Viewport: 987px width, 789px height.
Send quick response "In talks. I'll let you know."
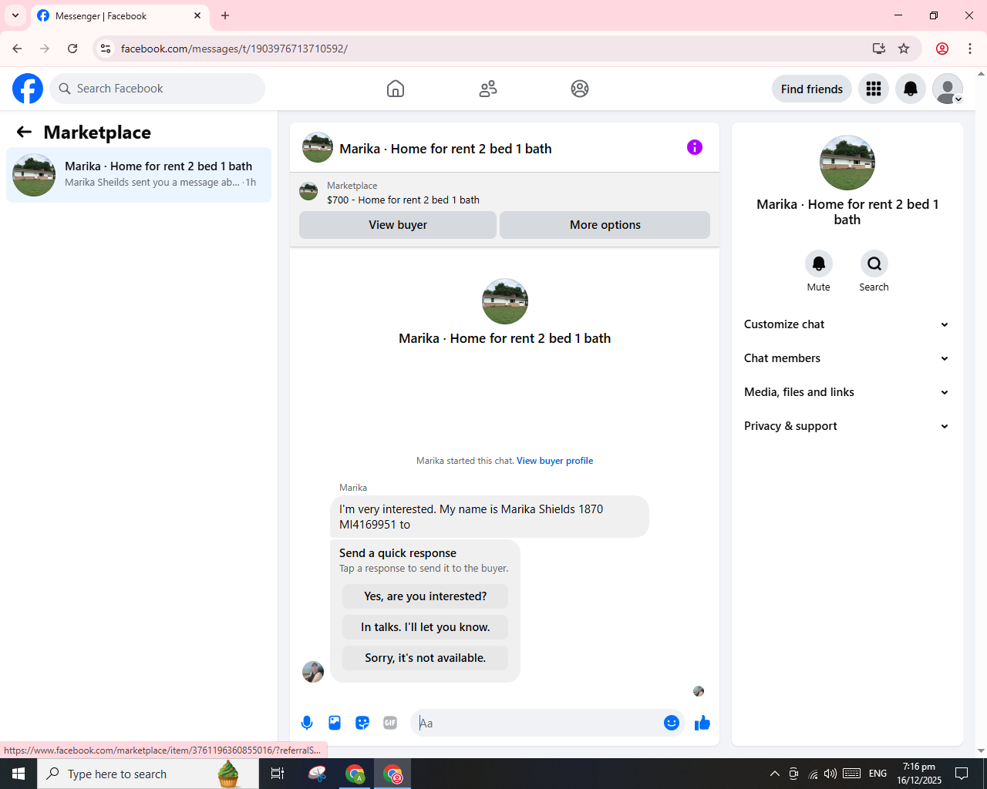pos(426,627)
